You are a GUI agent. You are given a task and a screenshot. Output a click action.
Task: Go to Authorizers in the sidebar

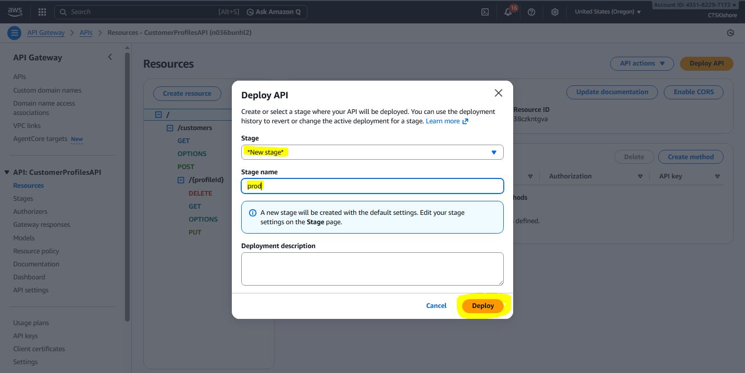point(30,212)
